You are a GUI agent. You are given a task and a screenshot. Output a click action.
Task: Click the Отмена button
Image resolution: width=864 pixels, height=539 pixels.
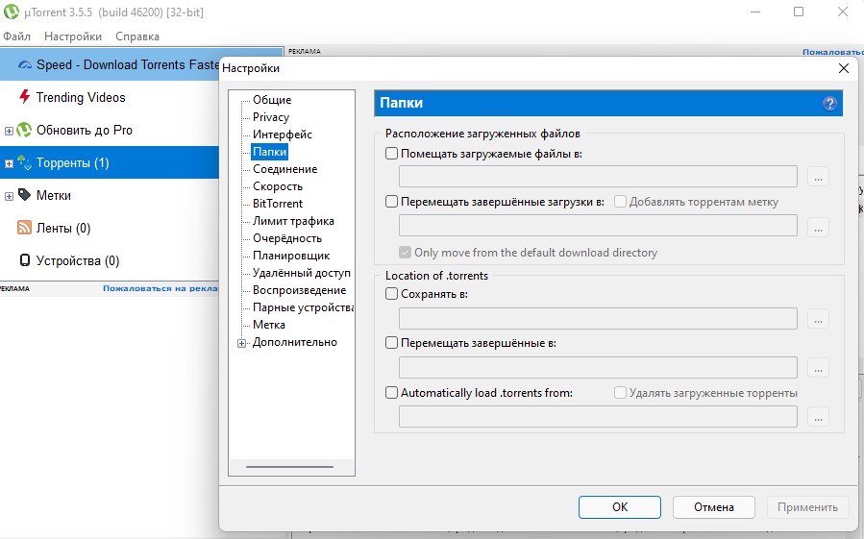click(x=713, y=507)
